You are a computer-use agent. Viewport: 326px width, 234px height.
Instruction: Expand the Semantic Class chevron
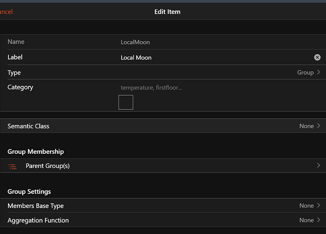[319, 126]
